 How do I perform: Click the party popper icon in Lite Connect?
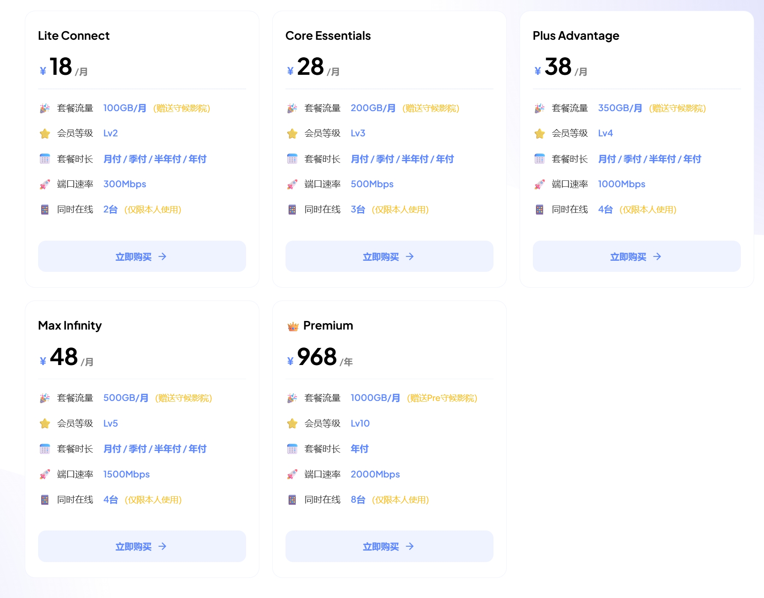click(x=45, y=108)
